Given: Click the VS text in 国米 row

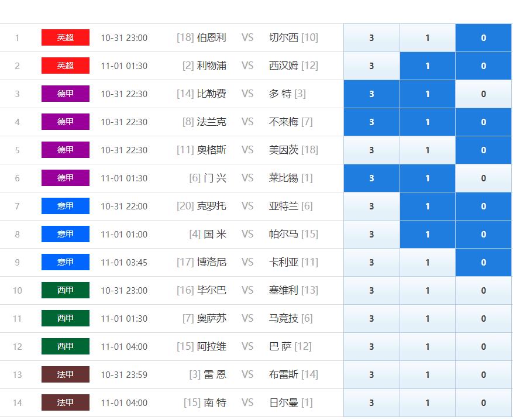Looking at the screenshot, I should click(x=247, y=234).
